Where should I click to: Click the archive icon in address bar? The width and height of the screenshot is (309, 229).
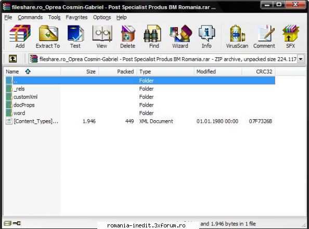tap(34, 59)
